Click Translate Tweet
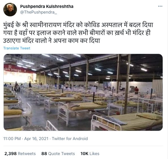The width and height of the screenshot is (168, 159). pos(17,48)
